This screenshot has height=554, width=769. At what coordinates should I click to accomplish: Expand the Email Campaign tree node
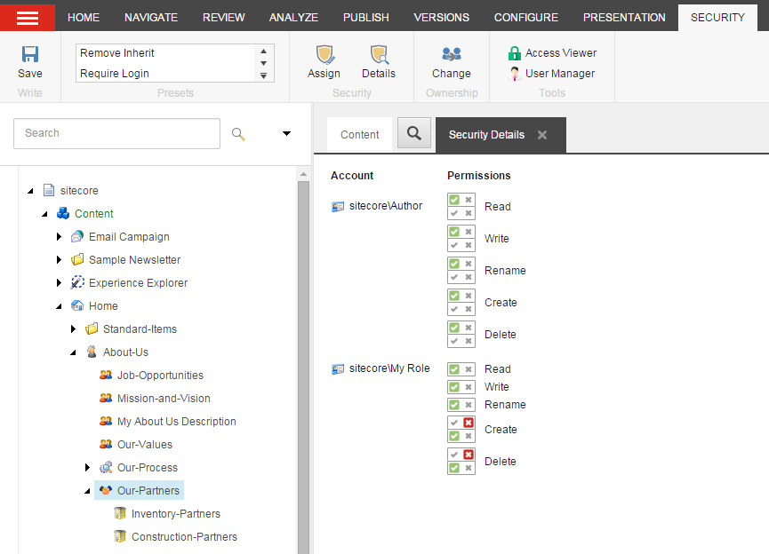coord(60,237)
